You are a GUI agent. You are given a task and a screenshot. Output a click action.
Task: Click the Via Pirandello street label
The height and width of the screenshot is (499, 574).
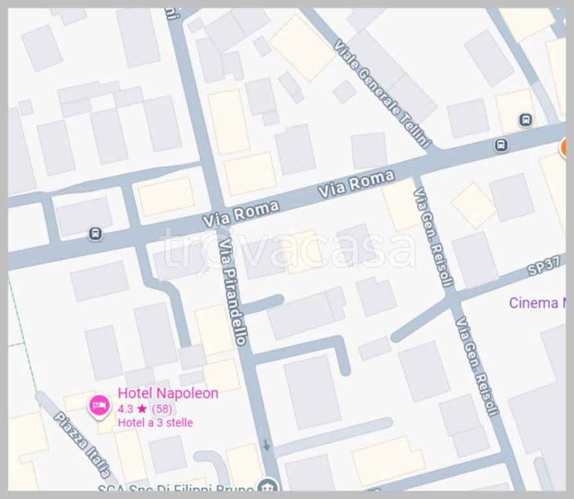click(232, 291)
